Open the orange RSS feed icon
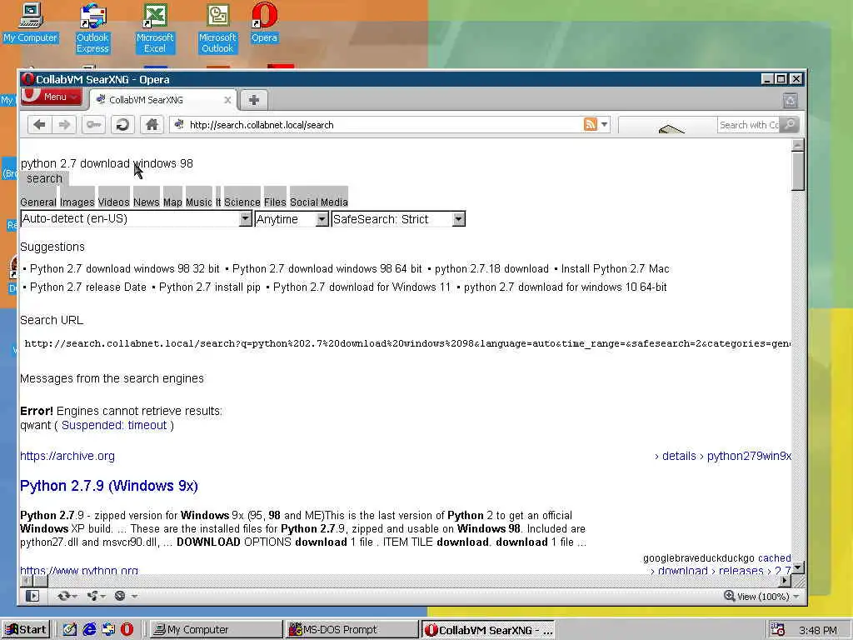 click(x=591, y=125)
